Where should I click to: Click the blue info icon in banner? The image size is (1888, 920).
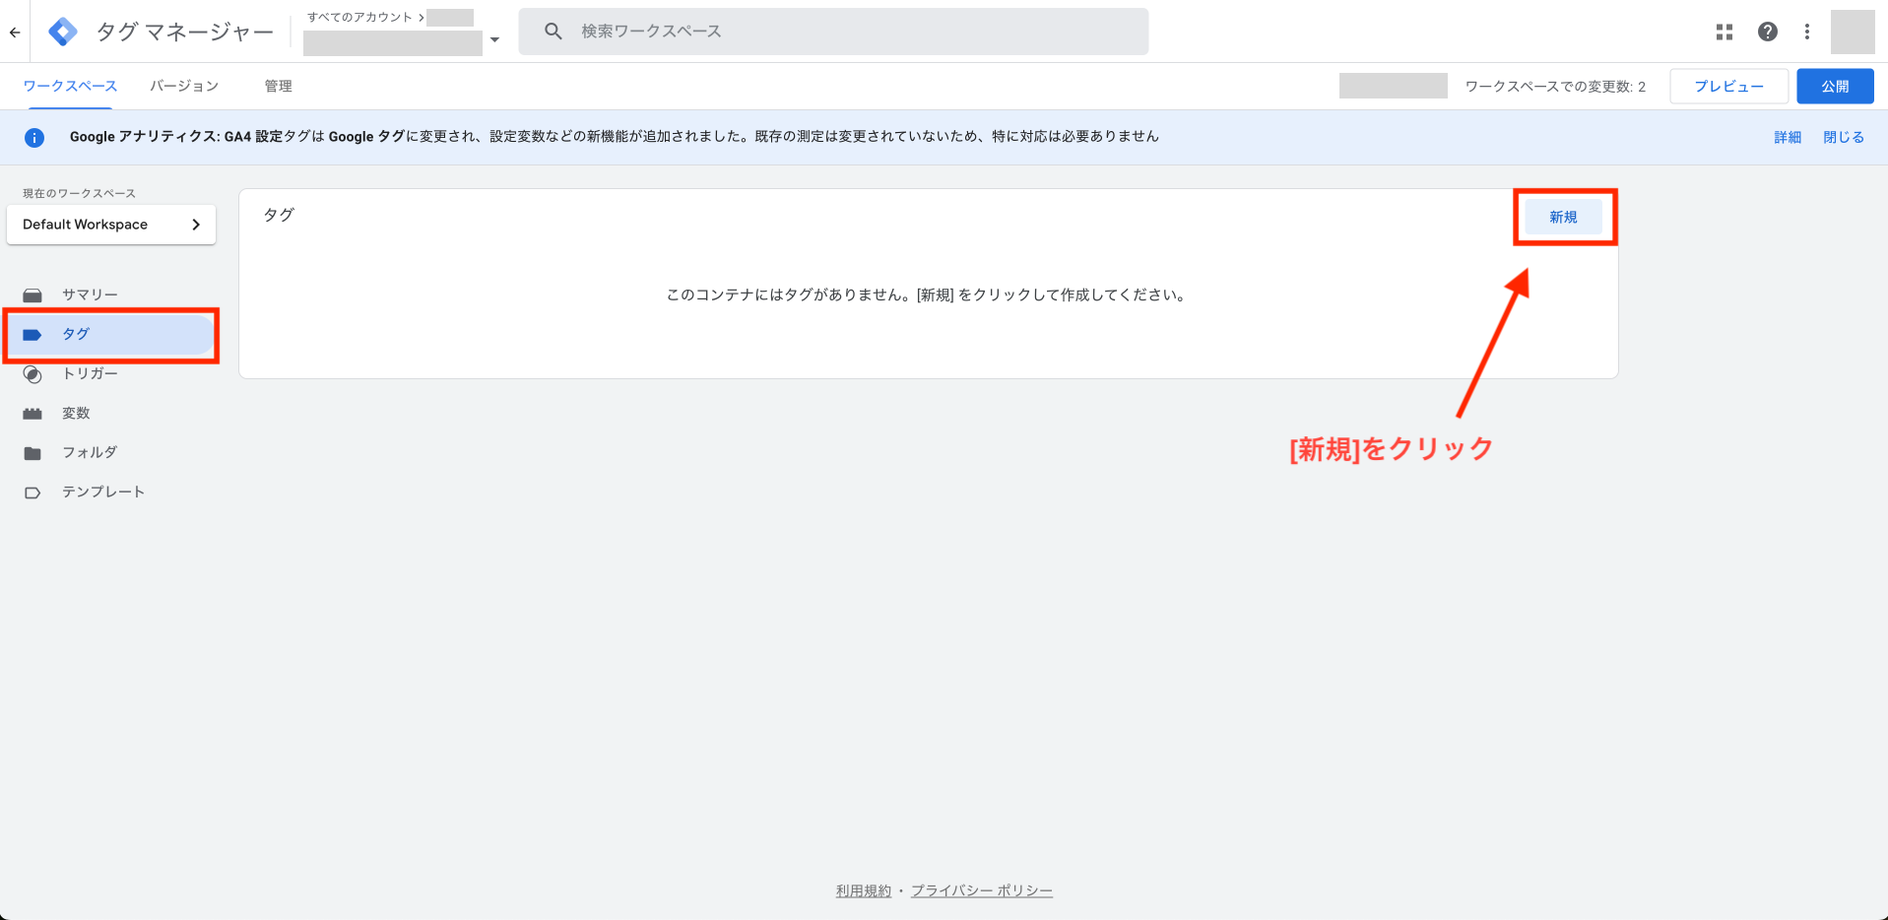[x=34, y=138]
